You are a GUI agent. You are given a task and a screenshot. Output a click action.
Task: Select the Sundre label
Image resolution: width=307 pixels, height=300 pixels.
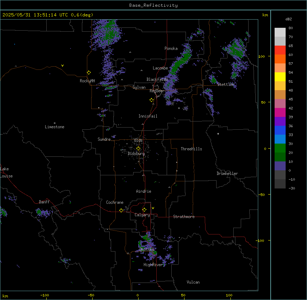pos(104,139)
